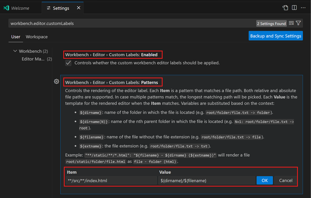The height and width of the screenshot is (198, 311).
Task: Clear the settings search results
Action: [x=291, y=23]
